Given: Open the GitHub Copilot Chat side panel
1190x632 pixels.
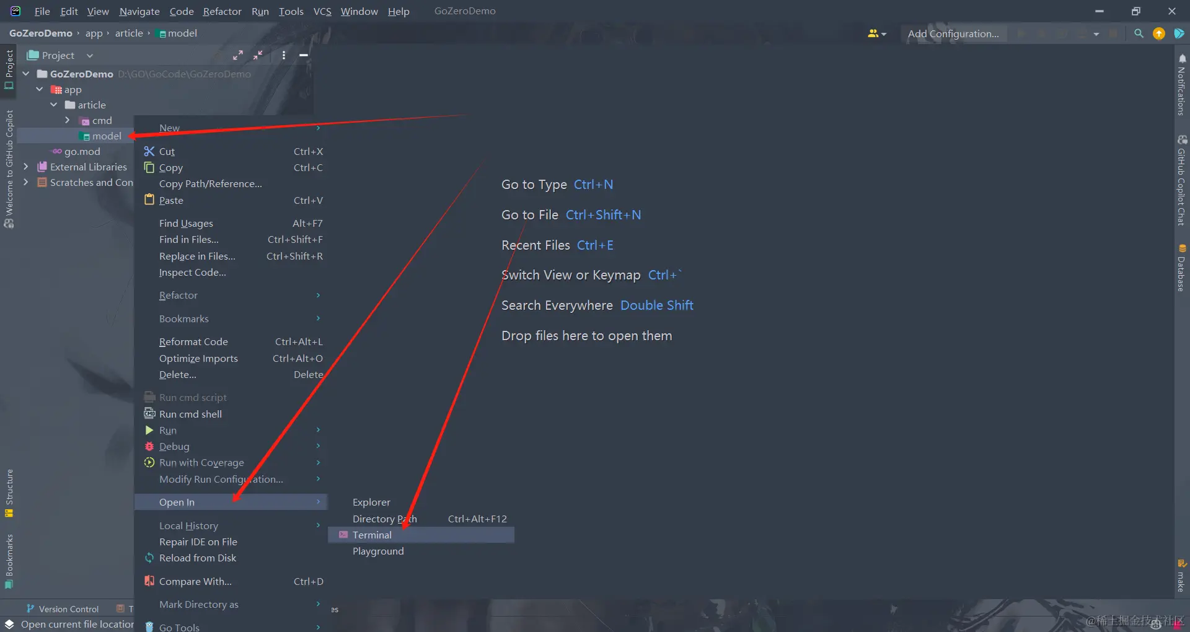Looking at the screenshot, I should click(x=1182, y=180).
